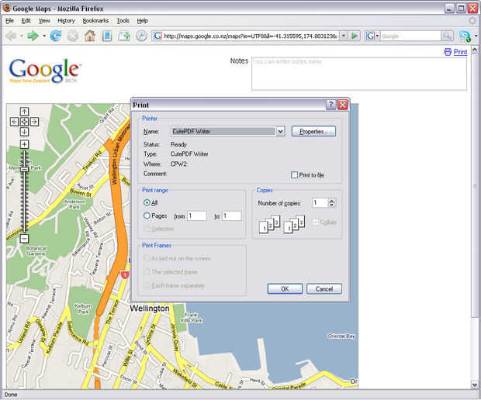Image resolution: width=481 pixels, height=400 pixels.
Task: Click the Number of copies field
Action: point(320,202)
